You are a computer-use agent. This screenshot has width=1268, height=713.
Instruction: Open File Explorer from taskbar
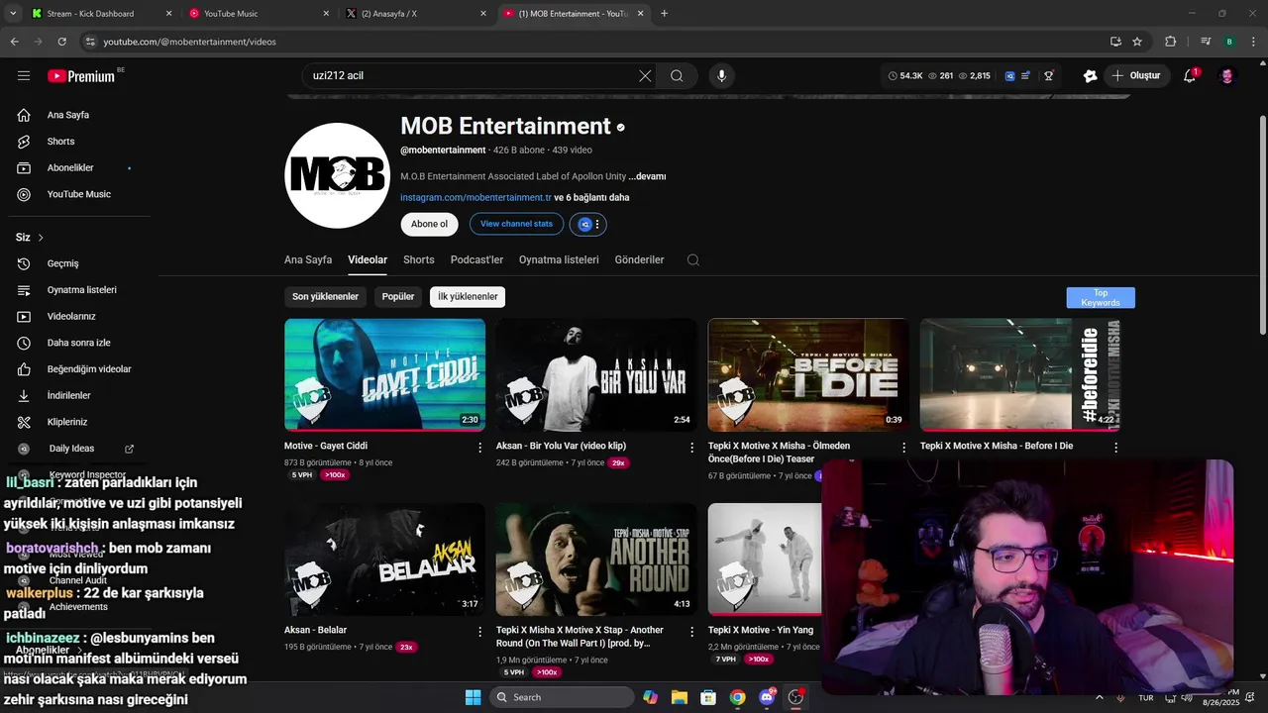point(680,697)
